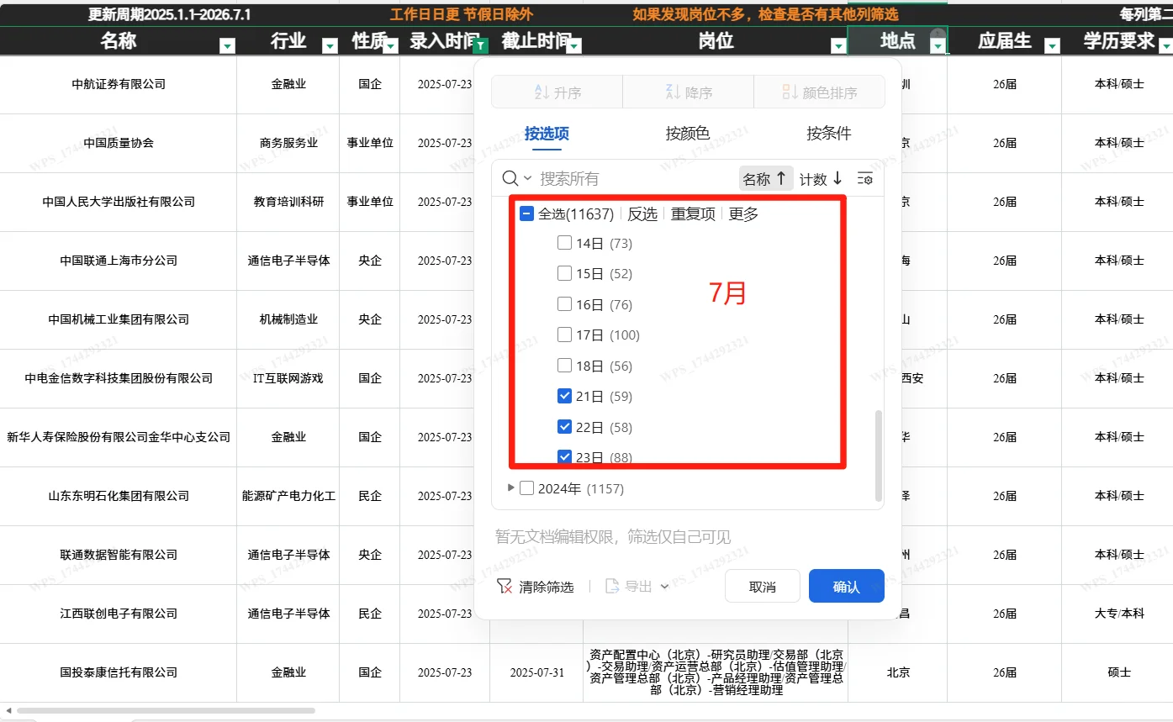
Task: Click the search magnifier icon
Action: (x=510, y=178)
